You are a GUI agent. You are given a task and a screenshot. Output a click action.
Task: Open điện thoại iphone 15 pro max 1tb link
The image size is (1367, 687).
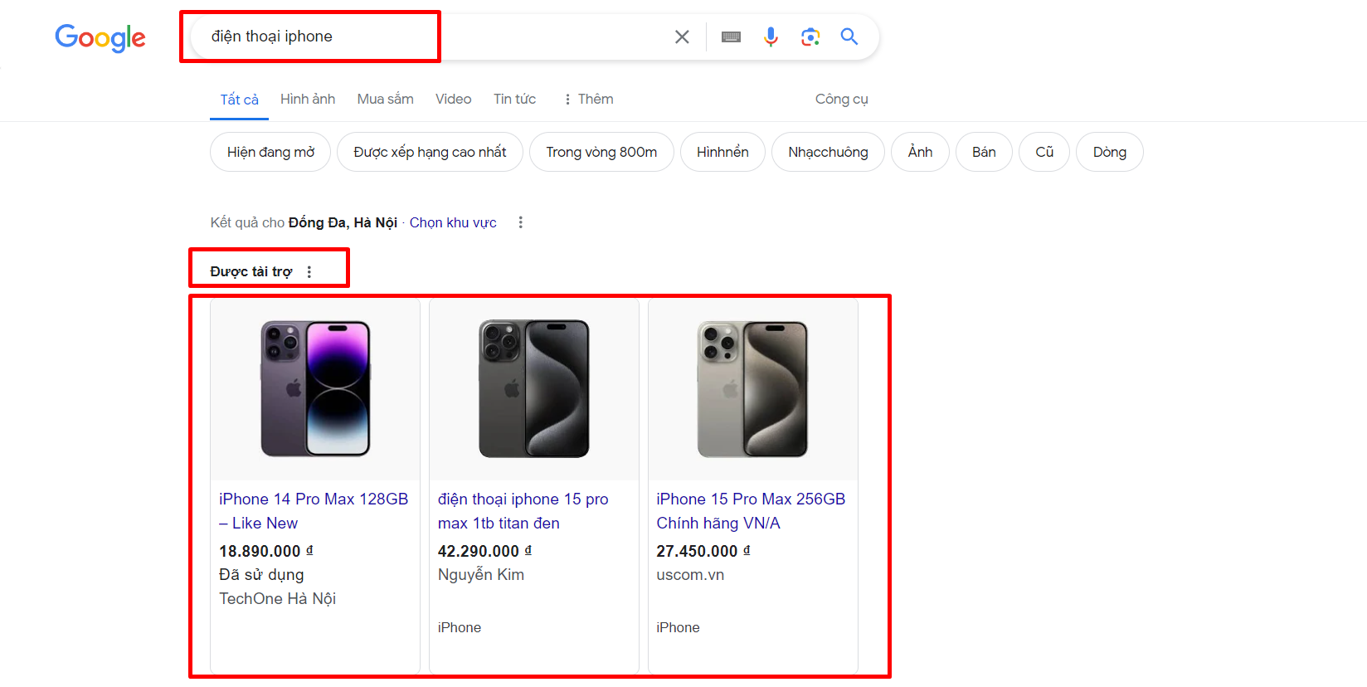point(523,511)
